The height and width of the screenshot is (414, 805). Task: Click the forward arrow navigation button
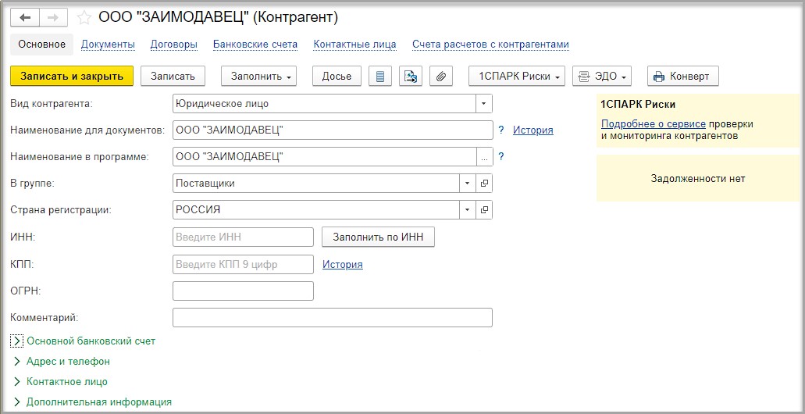[53, 18]
